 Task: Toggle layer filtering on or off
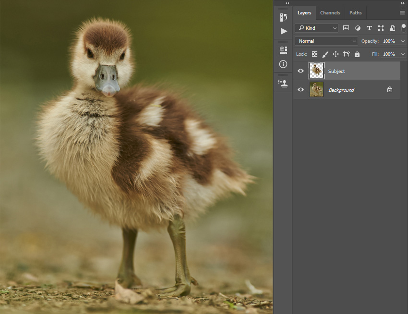(x=404, y=28)
